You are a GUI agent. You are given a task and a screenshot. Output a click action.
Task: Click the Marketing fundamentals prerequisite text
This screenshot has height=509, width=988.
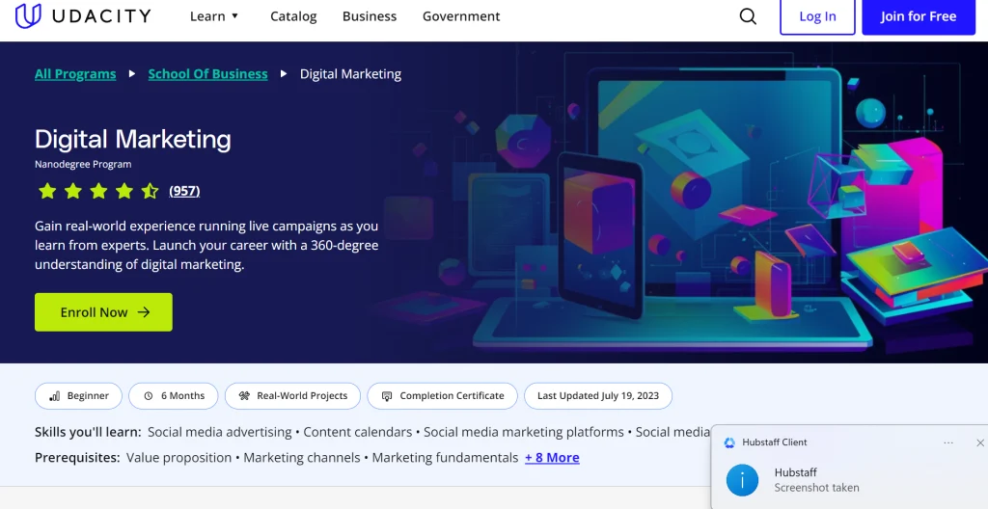[445, 457]
